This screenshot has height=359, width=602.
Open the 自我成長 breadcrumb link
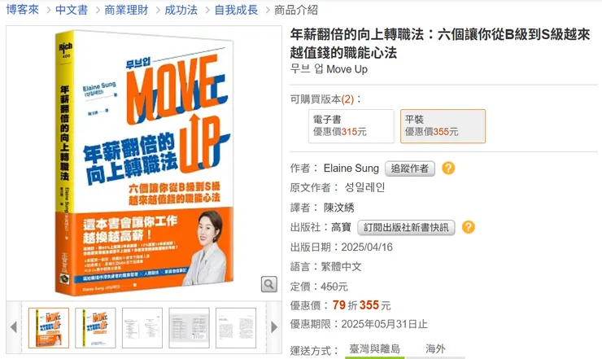tap(236, 10)
